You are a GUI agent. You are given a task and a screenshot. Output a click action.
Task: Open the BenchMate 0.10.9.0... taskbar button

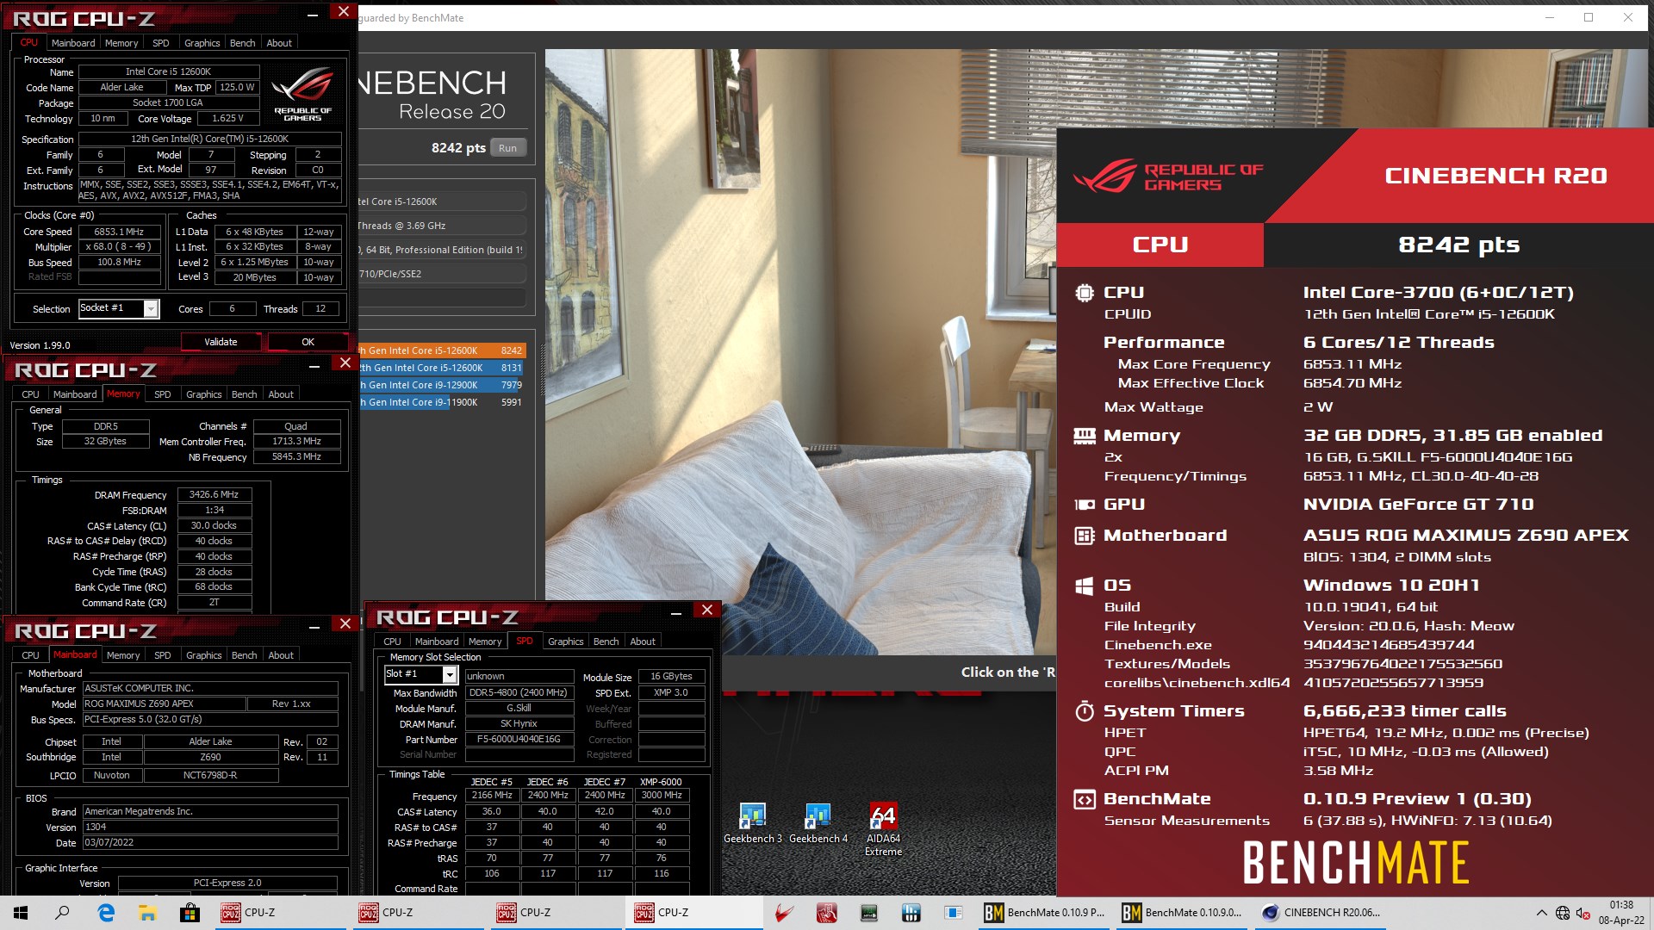[1181, 913]
